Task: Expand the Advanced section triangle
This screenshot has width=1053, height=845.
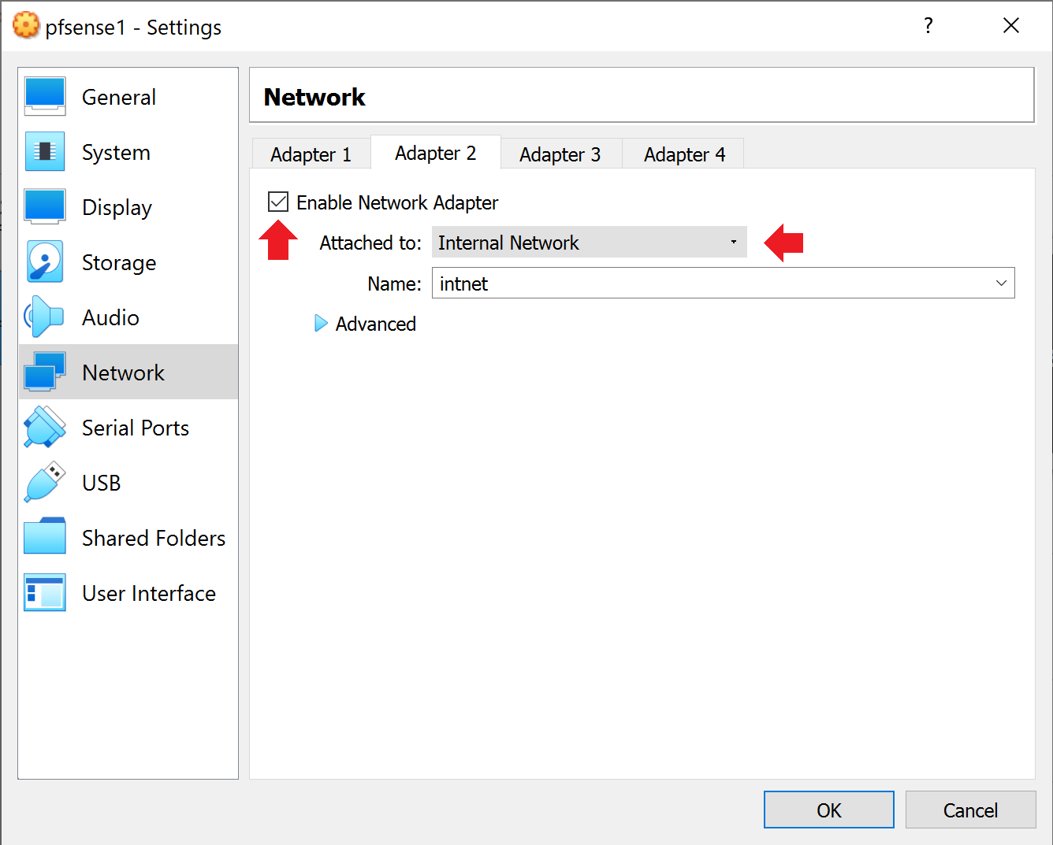Action: [321, 324]
